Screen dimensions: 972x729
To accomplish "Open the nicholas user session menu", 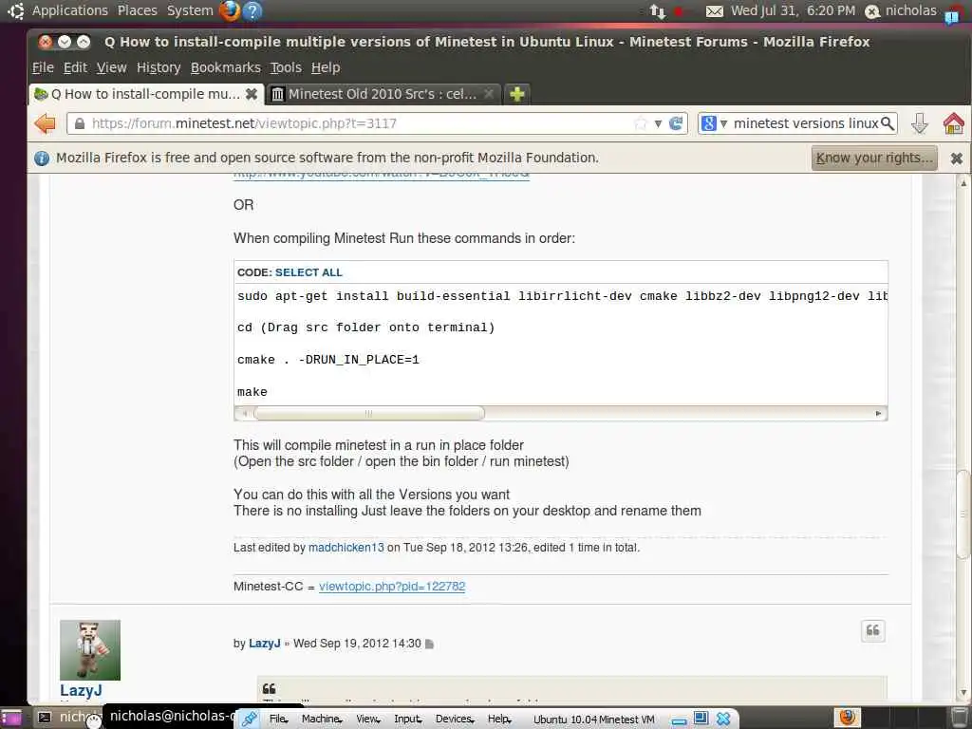I will (901, 10).
